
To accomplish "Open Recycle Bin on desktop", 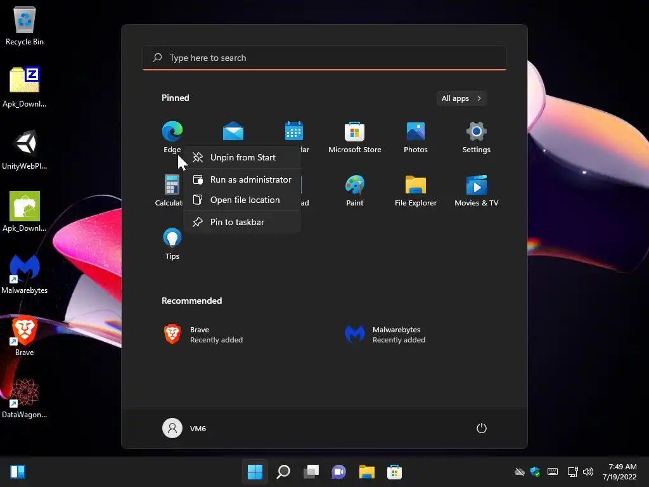I will (x=25, y=25).
